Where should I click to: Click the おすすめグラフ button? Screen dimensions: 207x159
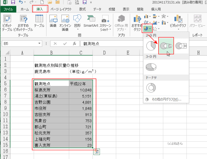coord(137,23)
